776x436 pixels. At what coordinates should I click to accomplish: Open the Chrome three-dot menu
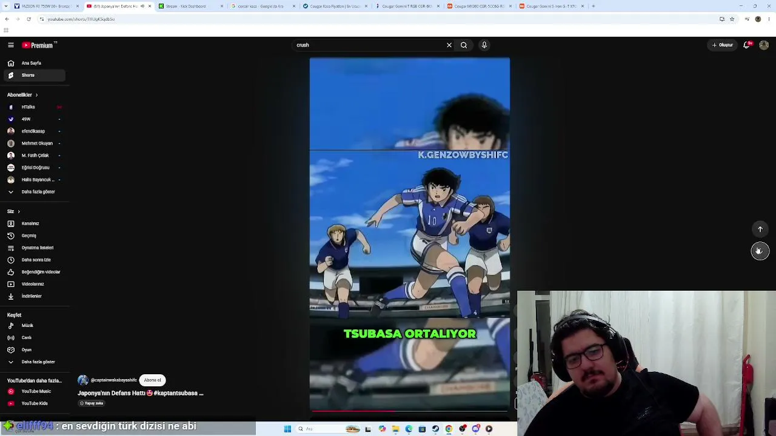point(769,19)
